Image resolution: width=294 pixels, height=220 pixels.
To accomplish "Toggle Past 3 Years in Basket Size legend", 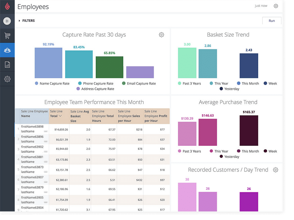I will point(189,83).
